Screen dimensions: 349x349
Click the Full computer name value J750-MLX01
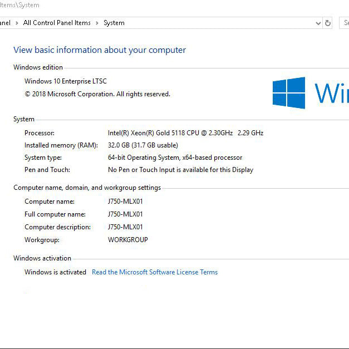125,214
